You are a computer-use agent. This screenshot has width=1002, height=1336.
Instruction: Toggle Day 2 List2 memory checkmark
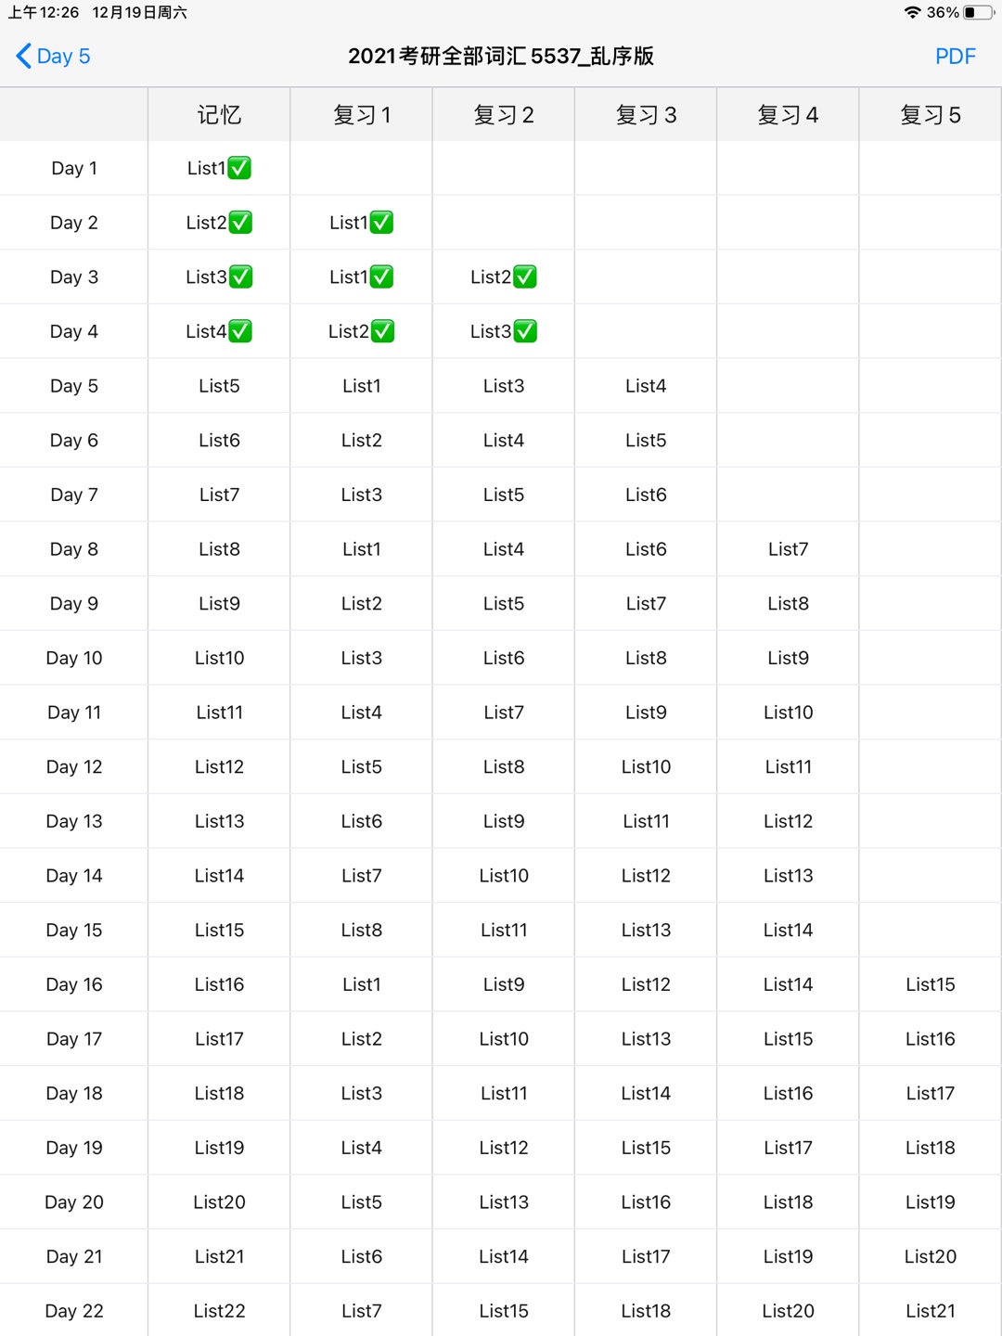coord(240,223)
